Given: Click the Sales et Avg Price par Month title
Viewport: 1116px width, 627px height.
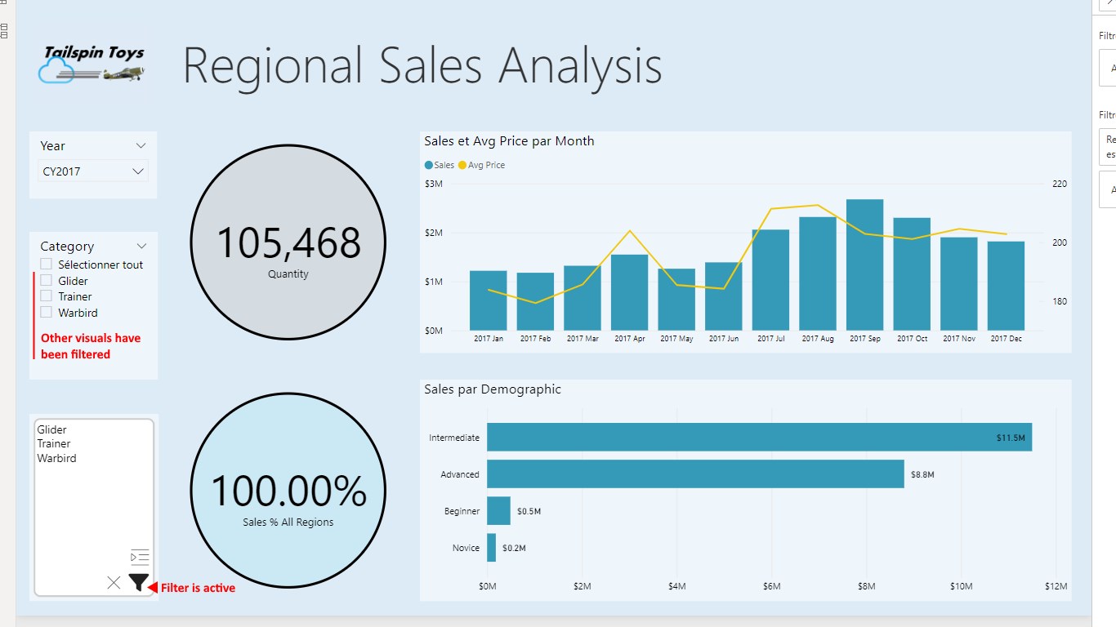Looking at the screenshot, I should [x=509, y=141].
